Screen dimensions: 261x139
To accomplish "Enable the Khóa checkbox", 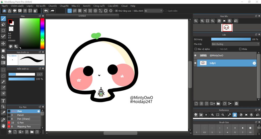I will 240,49.
